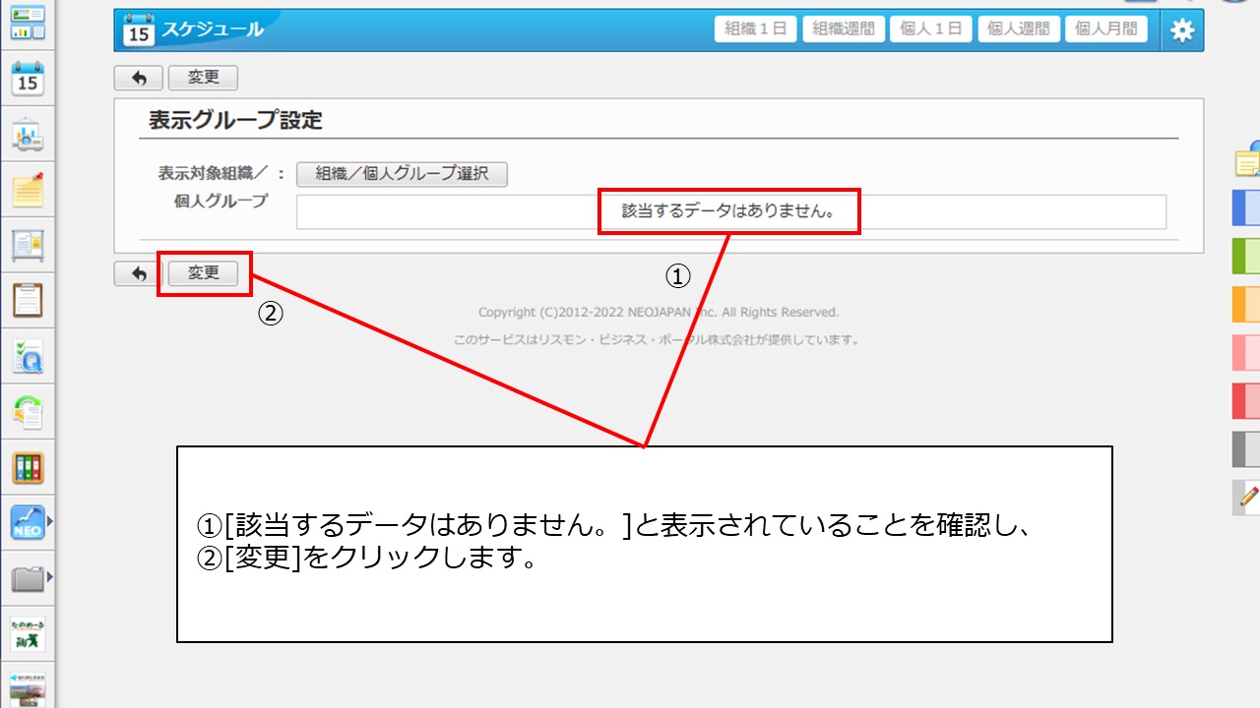
Task: Select the pencil tool on the right edge
Action: click(1247, 497)
